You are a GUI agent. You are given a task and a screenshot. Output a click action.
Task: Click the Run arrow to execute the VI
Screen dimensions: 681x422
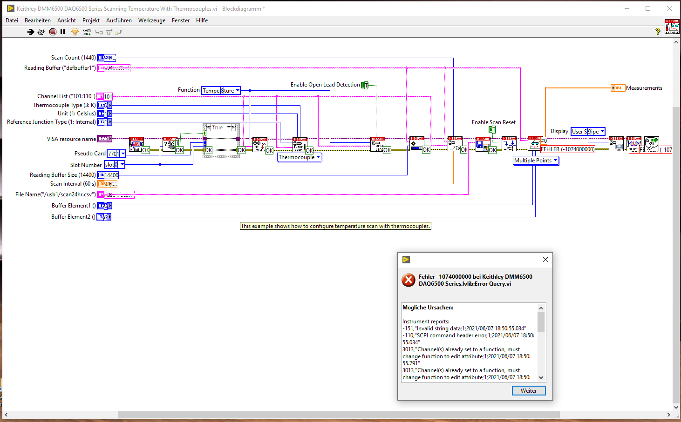31,32
